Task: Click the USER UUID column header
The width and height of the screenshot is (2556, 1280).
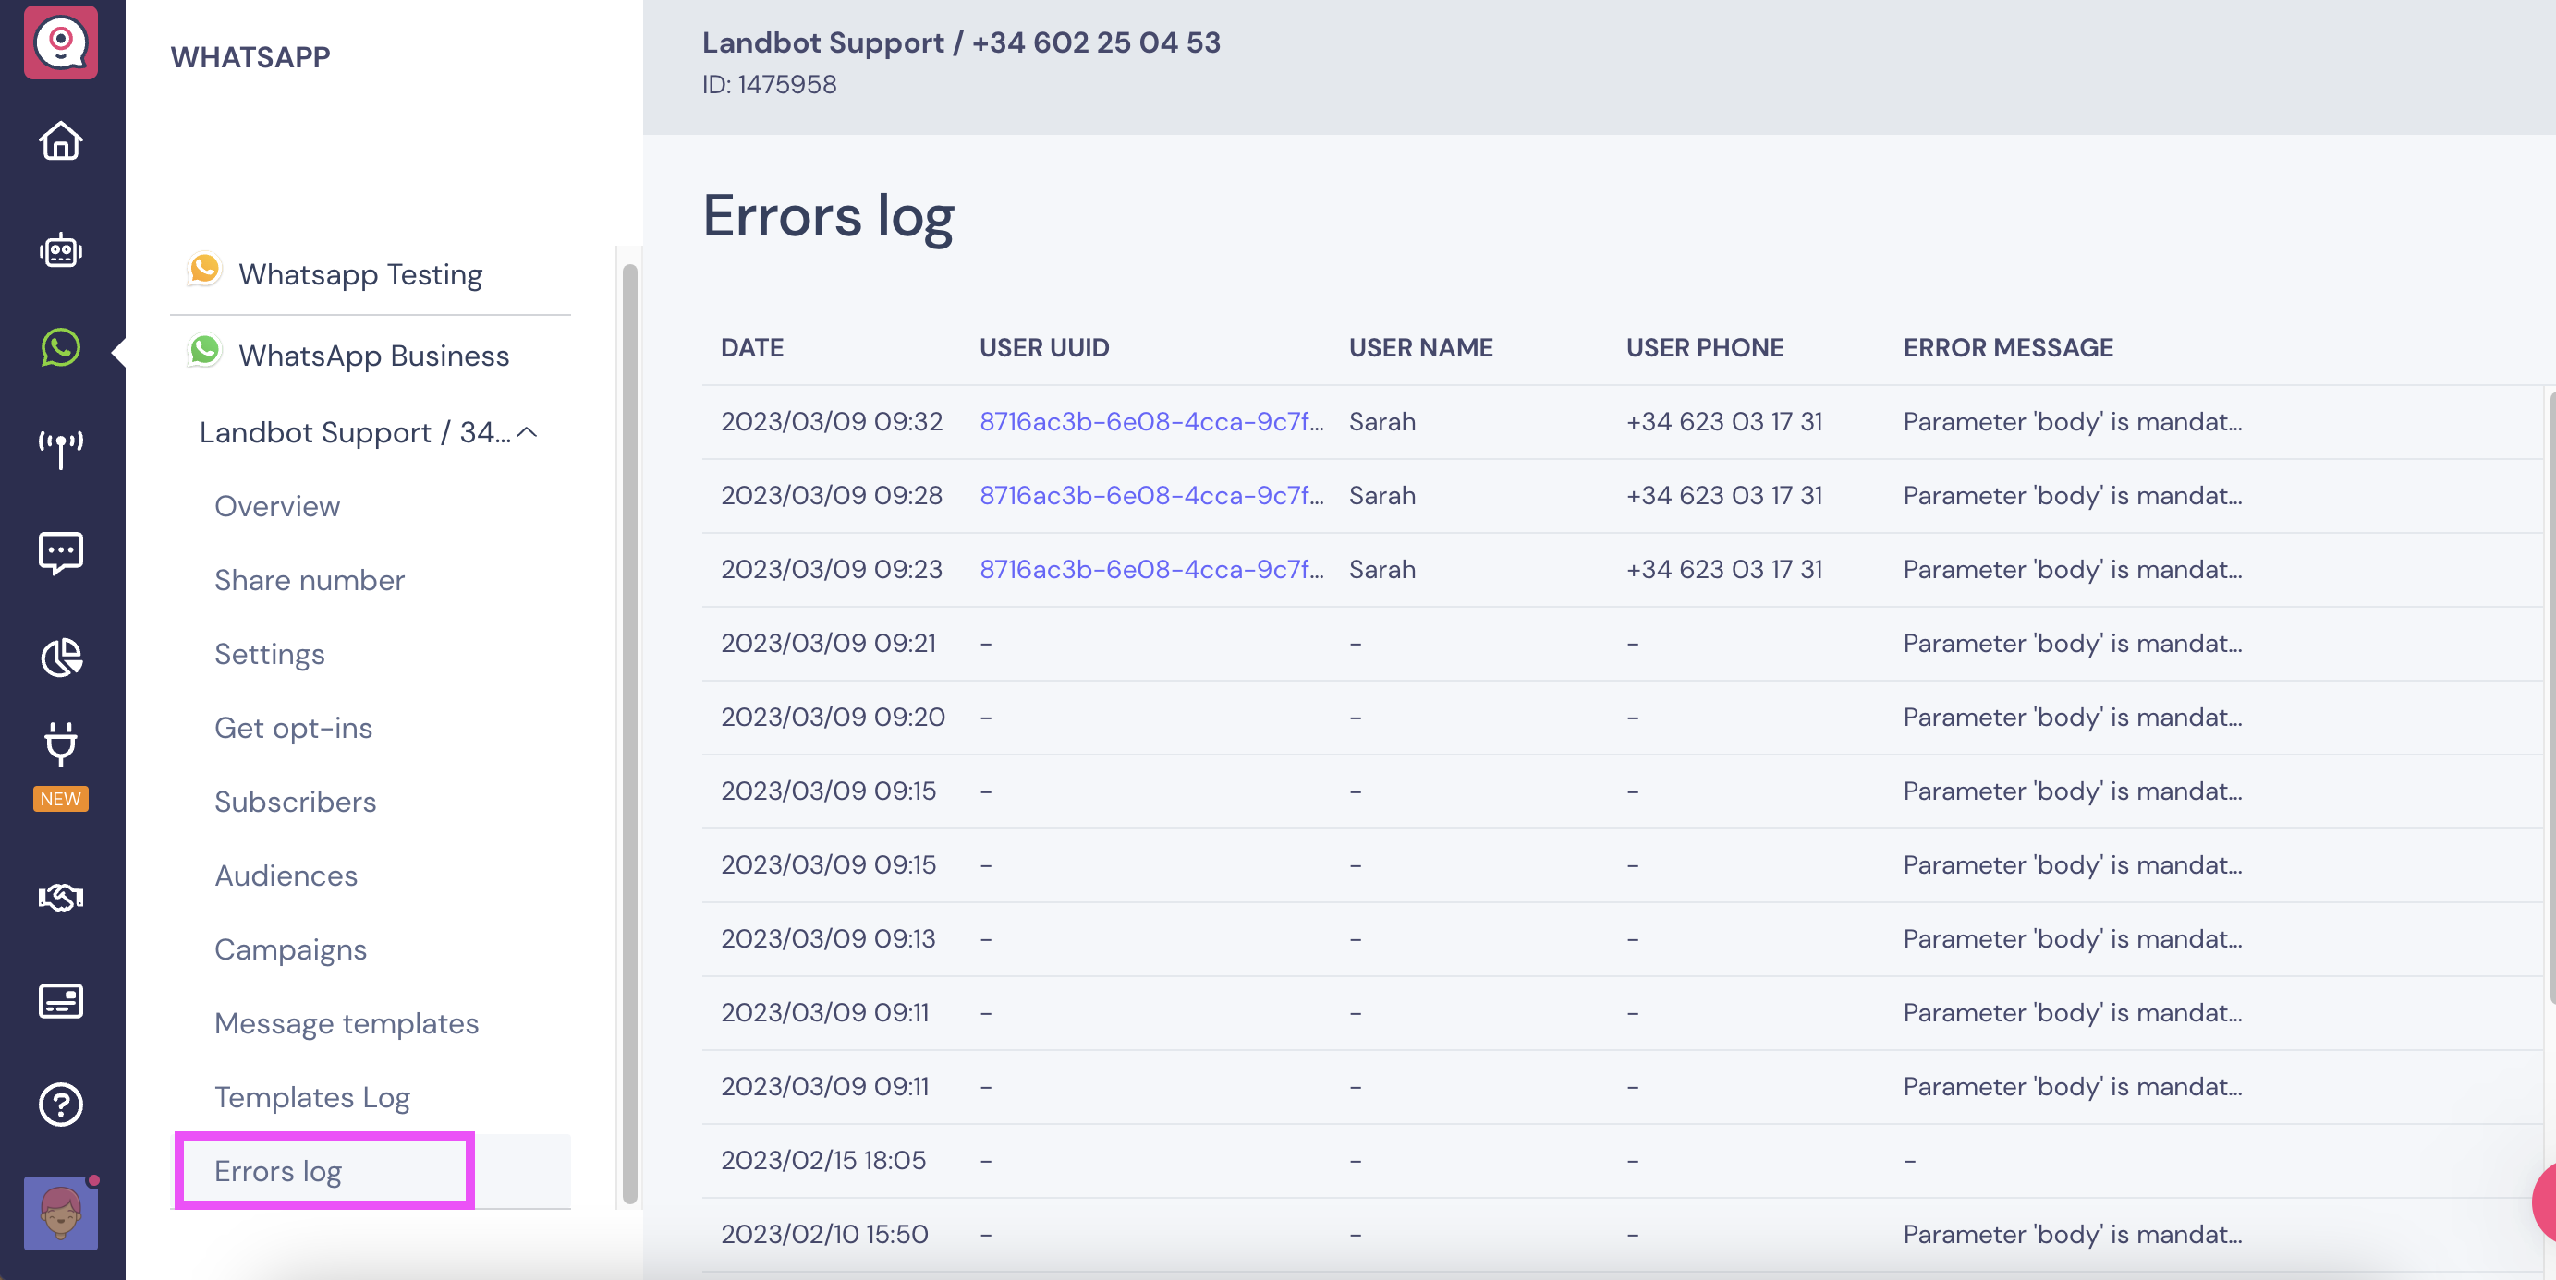Action: [1044, 348]
